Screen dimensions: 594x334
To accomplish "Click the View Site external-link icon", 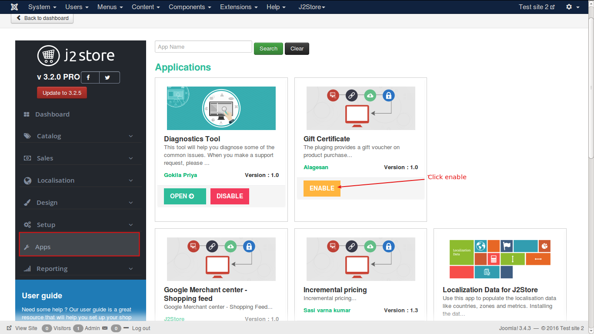I will (9, 328).
